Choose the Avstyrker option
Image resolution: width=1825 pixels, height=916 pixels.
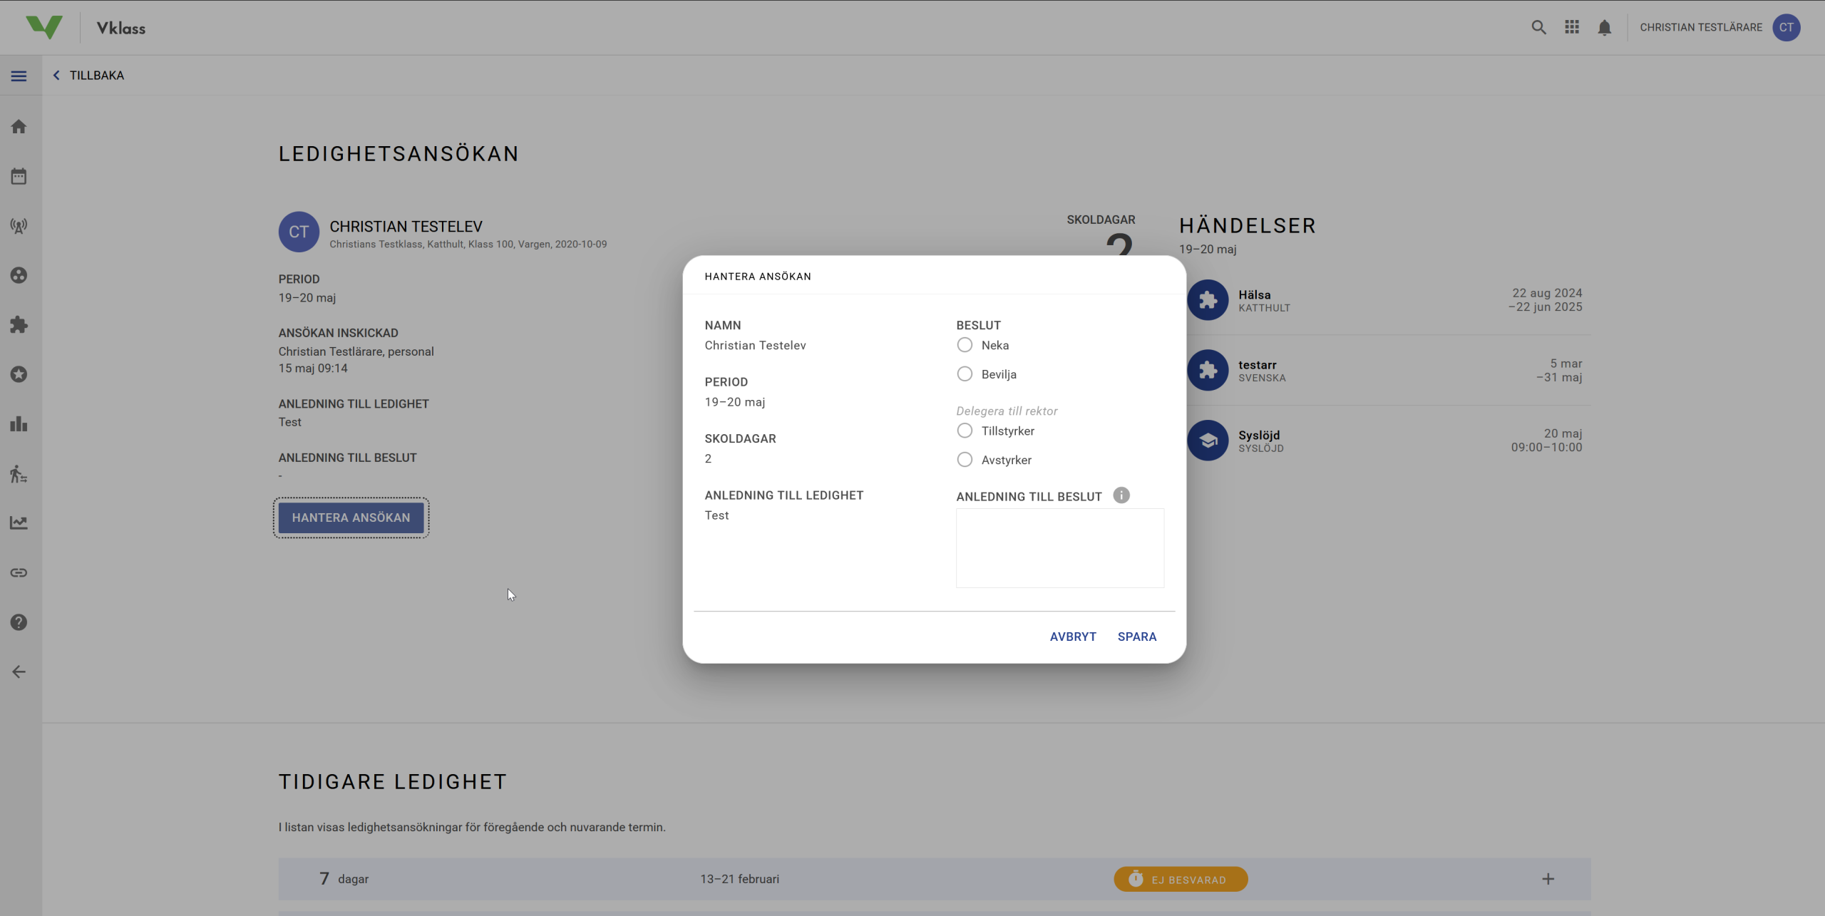965,460
